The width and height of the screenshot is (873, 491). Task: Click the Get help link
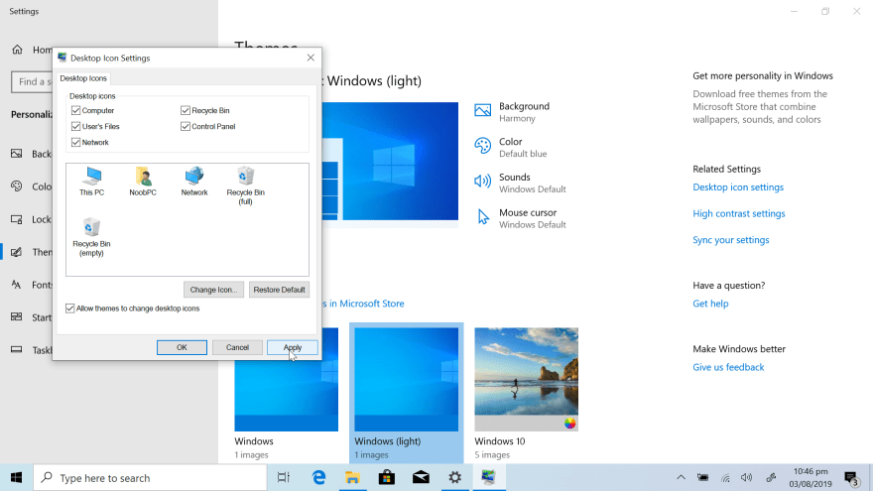click(710, 304)
